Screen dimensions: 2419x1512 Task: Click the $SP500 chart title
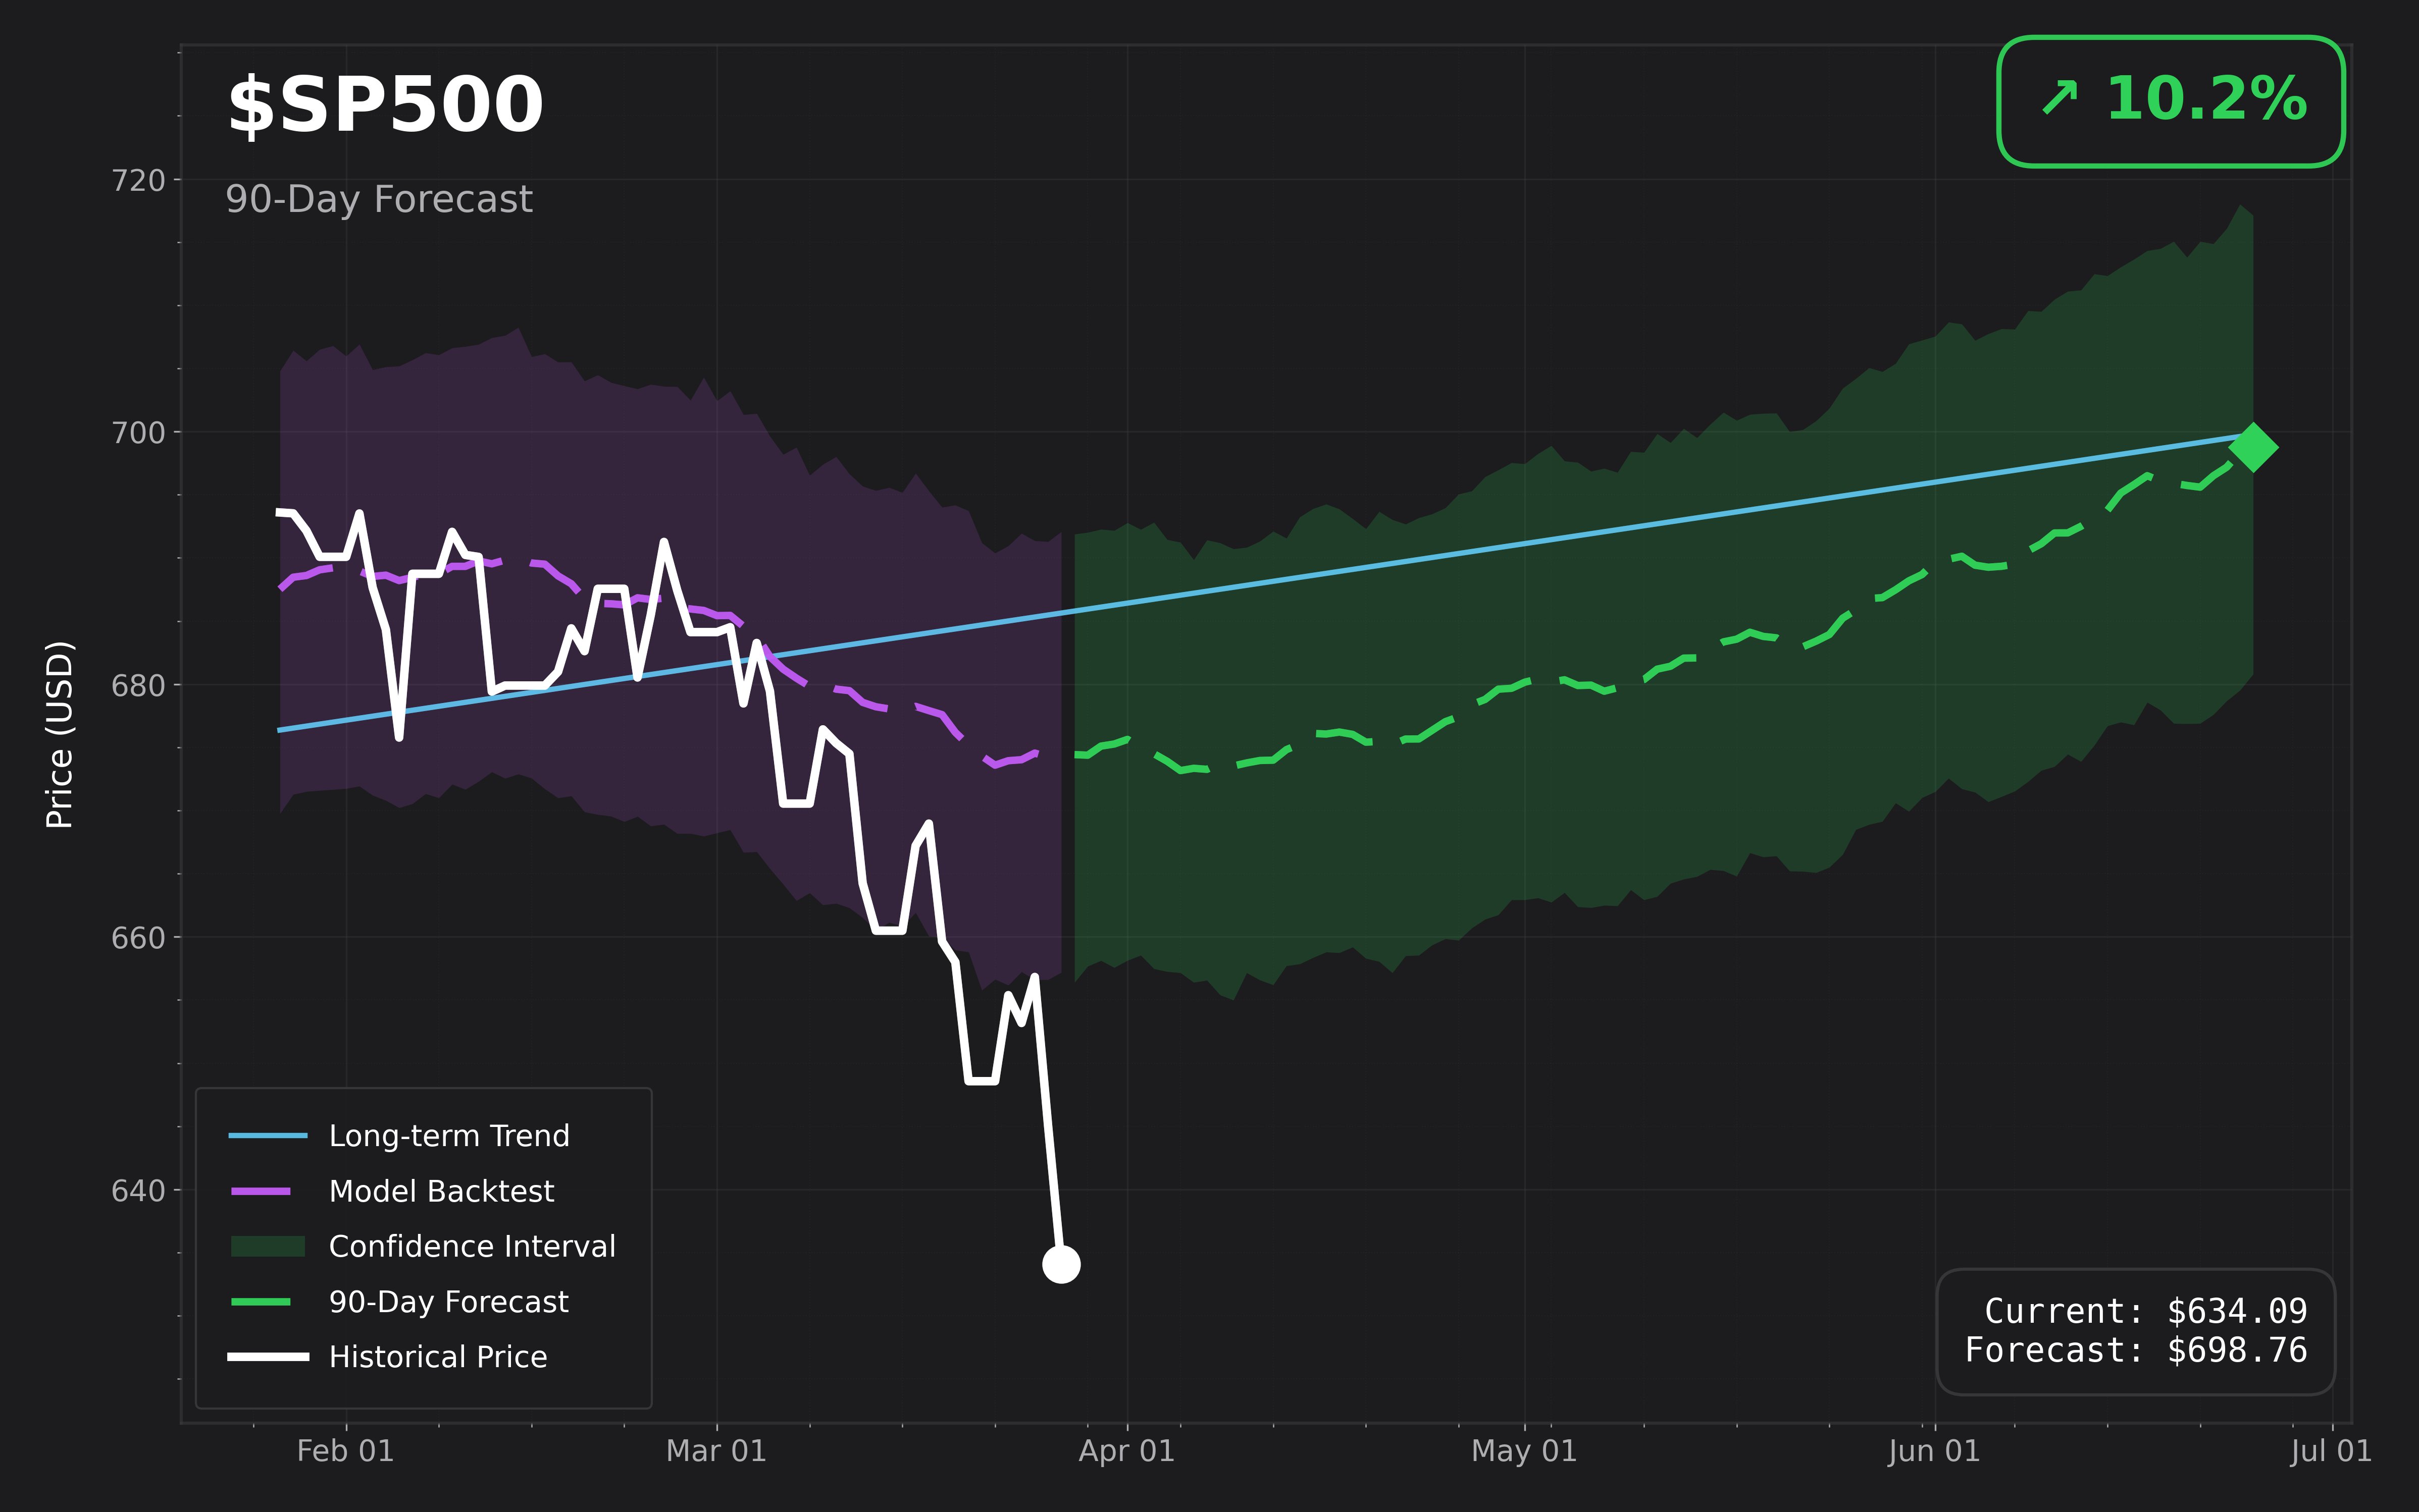(385, 105)
